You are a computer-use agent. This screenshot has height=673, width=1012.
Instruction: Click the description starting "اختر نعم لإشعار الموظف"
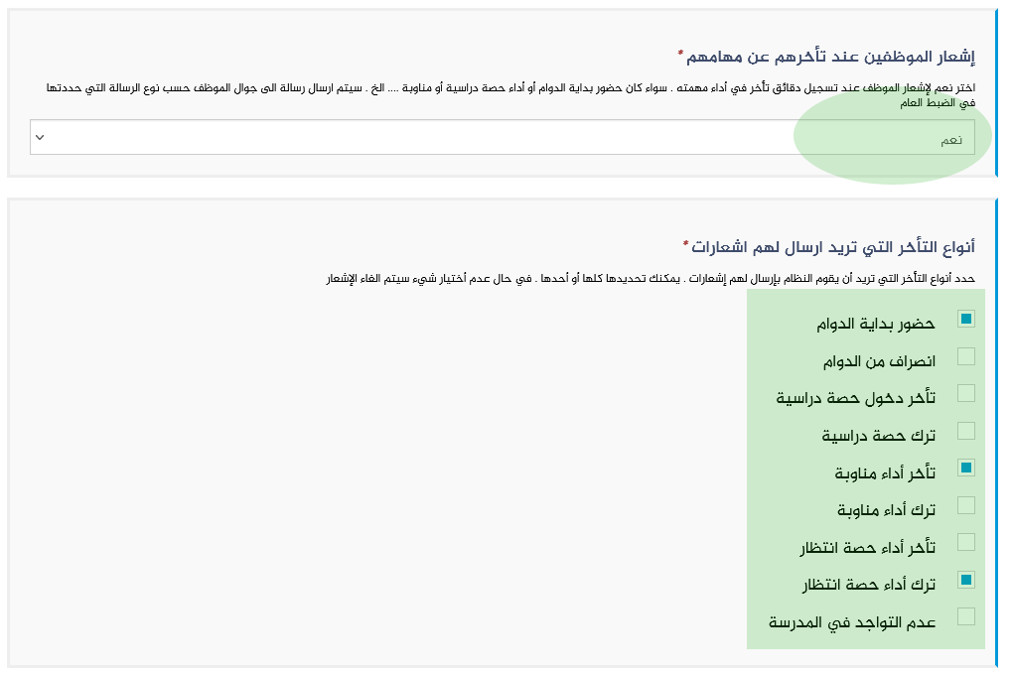[x=510, y=95]
